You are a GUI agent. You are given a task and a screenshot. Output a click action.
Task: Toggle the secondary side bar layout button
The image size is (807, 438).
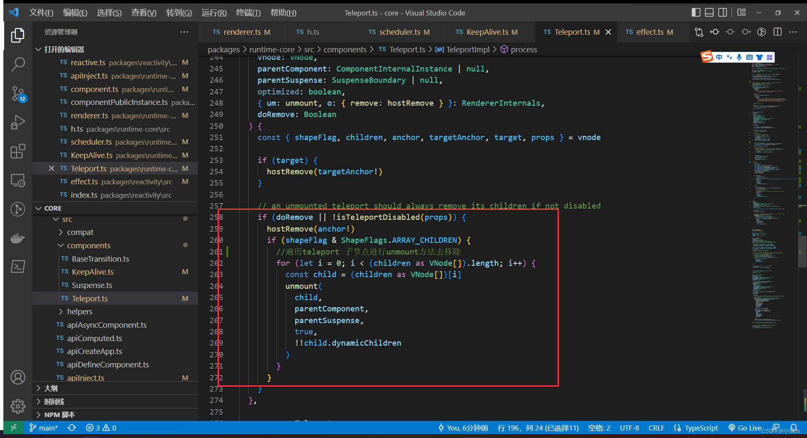click(x=722, y=13)
